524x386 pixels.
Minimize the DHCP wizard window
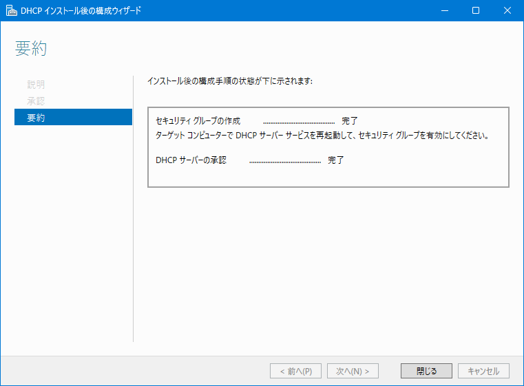444,10
